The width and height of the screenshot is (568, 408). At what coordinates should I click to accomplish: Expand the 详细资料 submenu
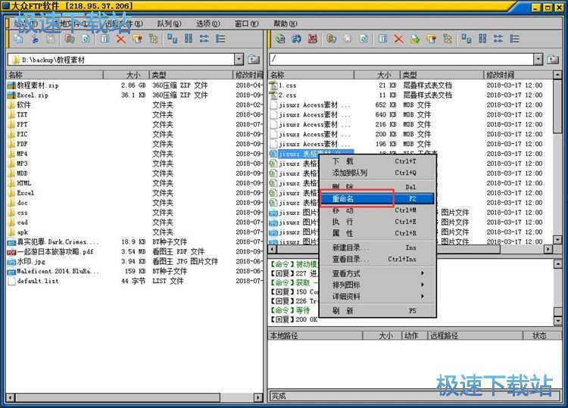pyautogui.click(x=376, y=297)
